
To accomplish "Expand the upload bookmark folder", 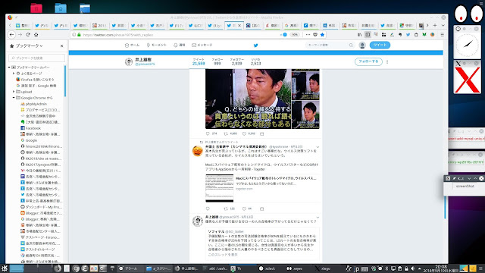I will (x=14, y=92).
